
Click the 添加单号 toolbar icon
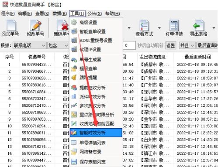coord(11,25)
